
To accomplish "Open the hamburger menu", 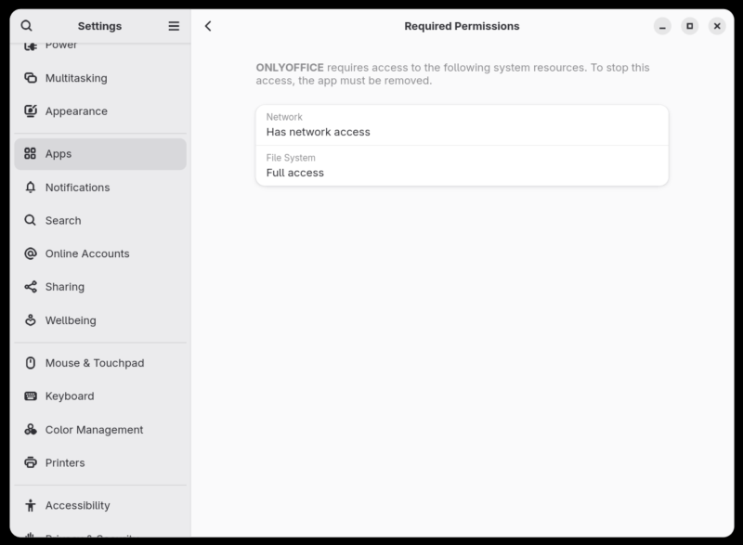I will click(173, 25).
